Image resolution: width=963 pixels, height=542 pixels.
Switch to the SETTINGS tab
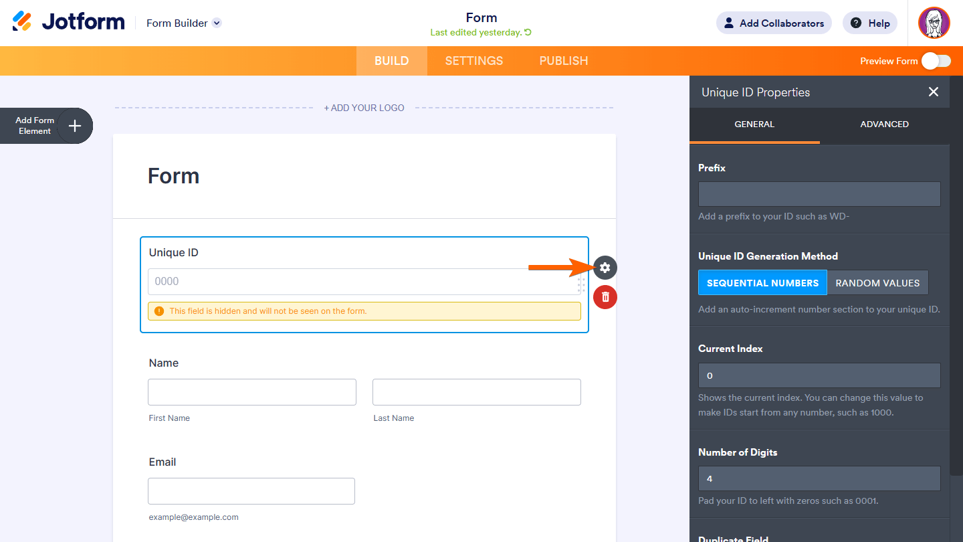click(474, 61)
